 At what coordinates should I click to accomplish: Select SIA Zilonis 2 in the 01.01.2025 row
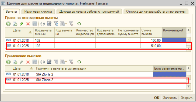click(x=94, y=80)
